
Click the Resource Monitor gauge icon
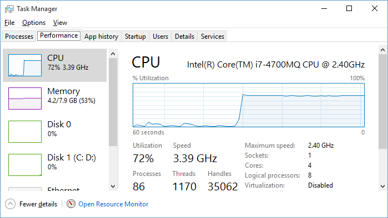(70, 204)
